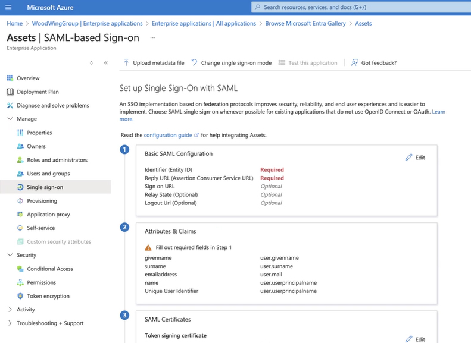
Task: Click the pencil icon for SAML Certificates
Action: pyautogui.click(x=409, y=339)
